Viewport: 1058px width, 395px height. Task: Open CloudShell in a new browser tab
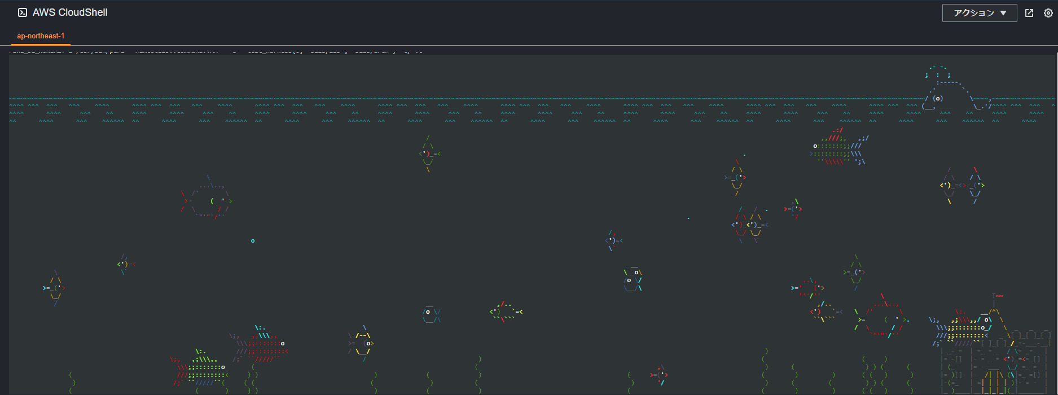pyautogui.click(x=1029, y=13)
